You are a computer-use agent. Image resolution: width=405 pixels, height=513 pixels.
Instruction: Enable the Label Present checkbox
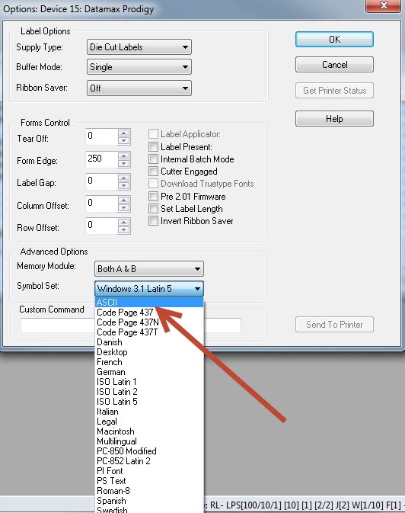(153, 146)
